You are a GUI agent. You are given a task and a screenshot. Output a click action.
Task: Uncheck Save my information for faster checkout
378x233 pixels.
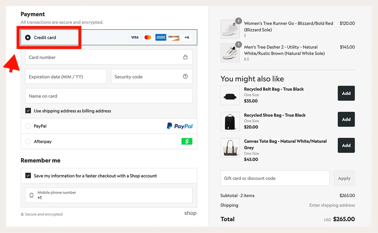click(x=28, y=176)
